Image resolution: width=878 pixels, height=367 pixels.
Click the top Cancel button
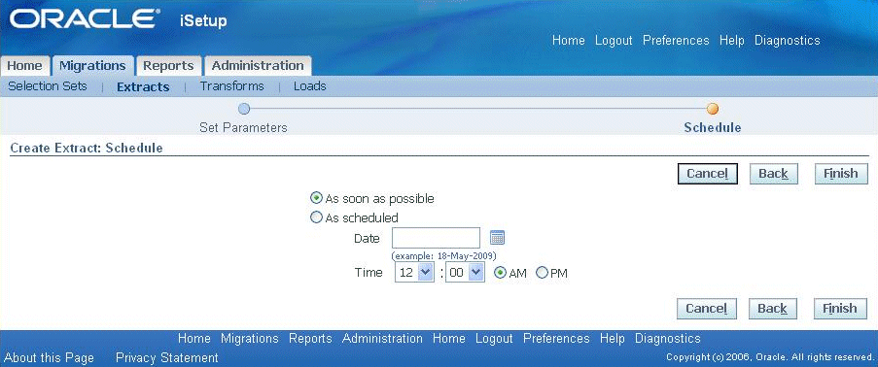[707, 174]
